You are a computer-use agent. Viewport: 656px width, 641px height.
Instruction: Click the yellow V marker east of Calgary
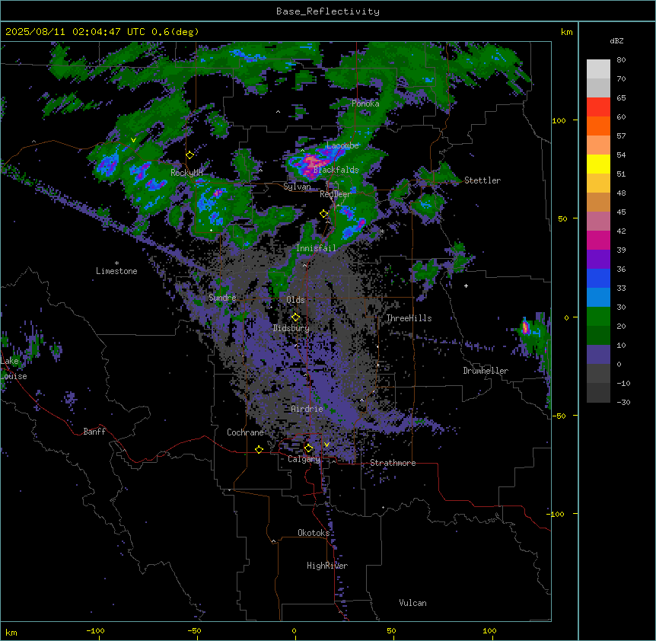coord(326,445)
